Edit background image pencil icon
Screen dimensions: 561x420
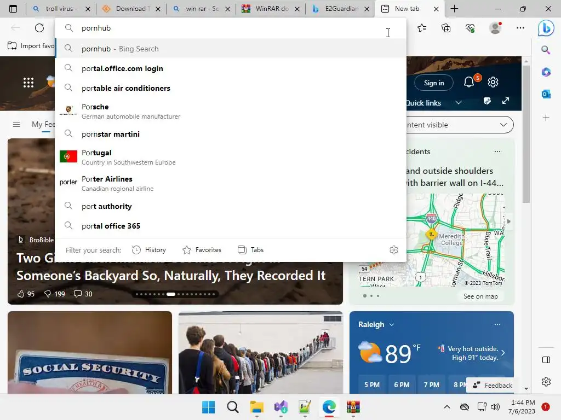(x=487, y=101)
